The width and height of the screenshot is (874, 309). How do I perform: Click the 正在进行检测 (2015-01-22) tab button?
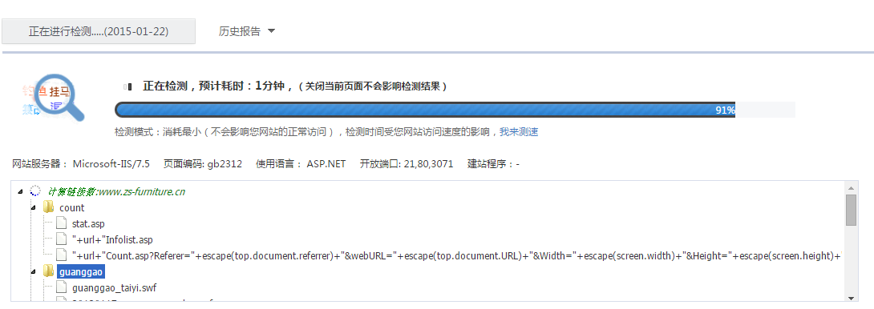click(99, 31)
